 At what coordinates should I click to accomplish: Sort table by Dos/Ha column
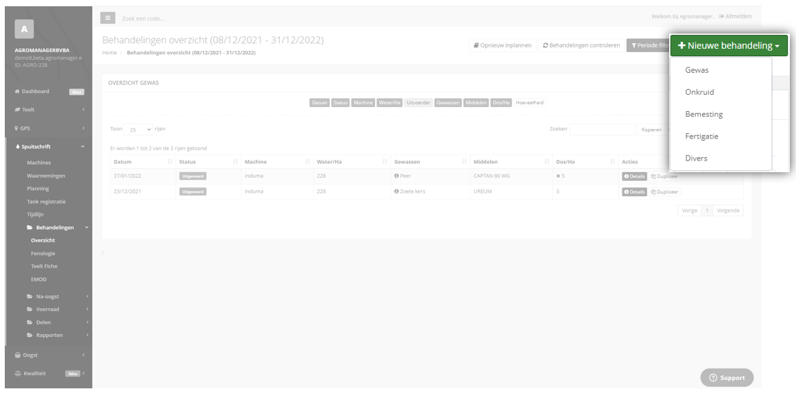pos(585,162)
